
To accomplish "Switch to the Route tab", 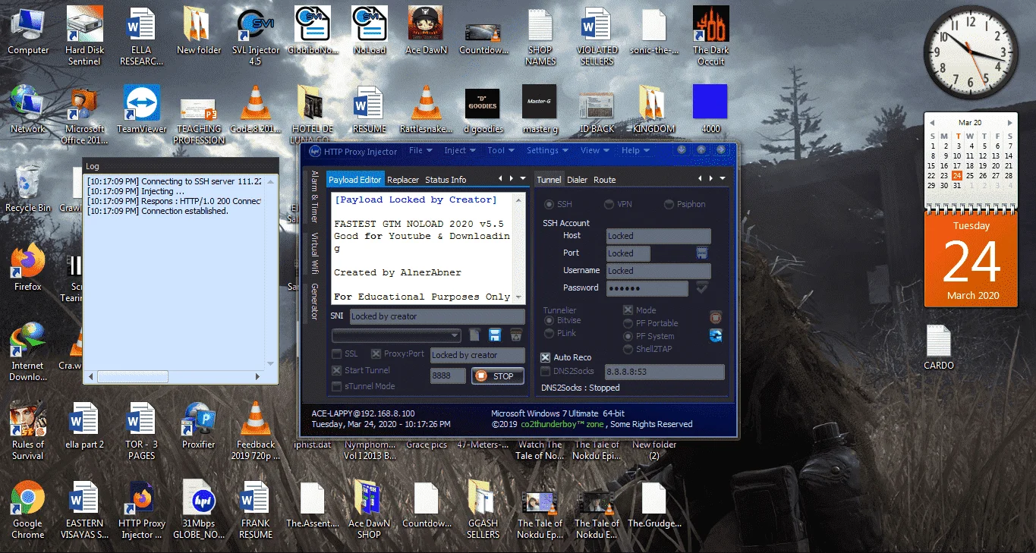I will (604, 180).
